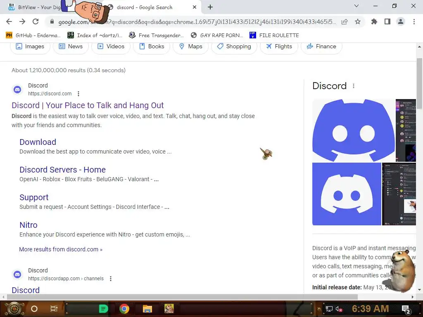Screen dimensions: 423x317
Task: Open options menu next to discordapp.com result
Action: pos(111,279)
